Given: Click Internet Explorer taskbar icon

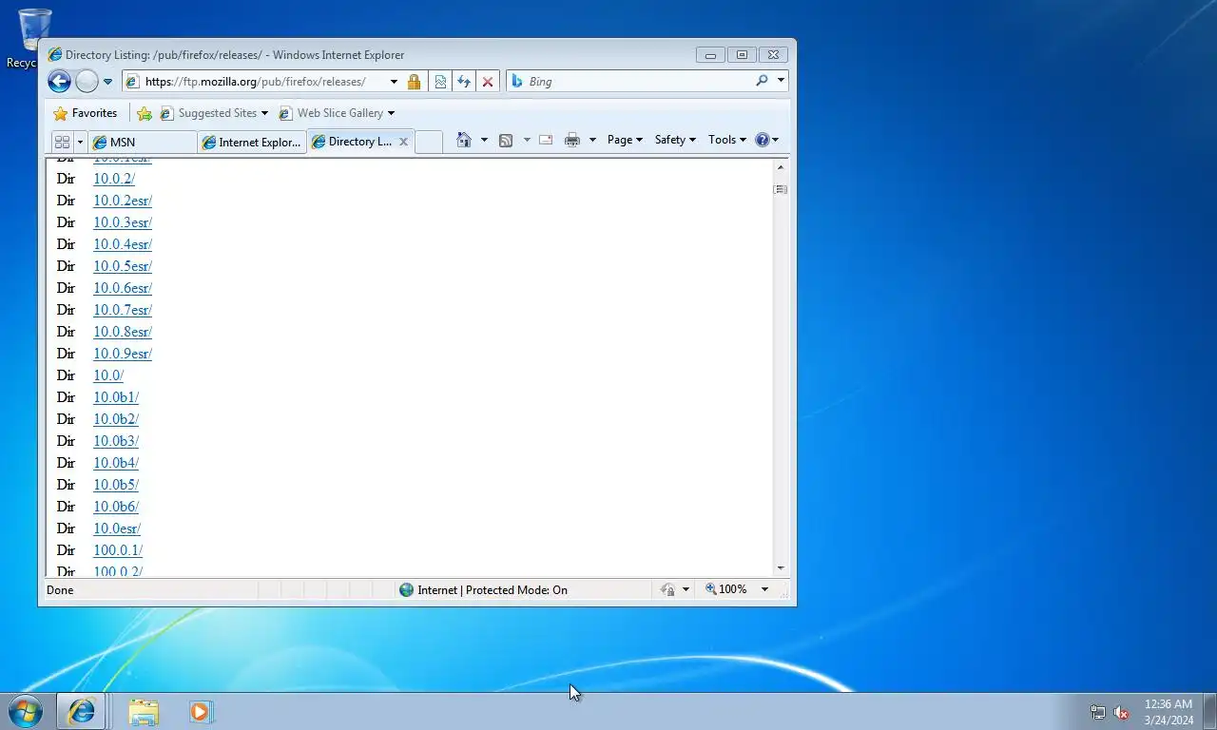Looking at the screenshot, I should [82, 711].
